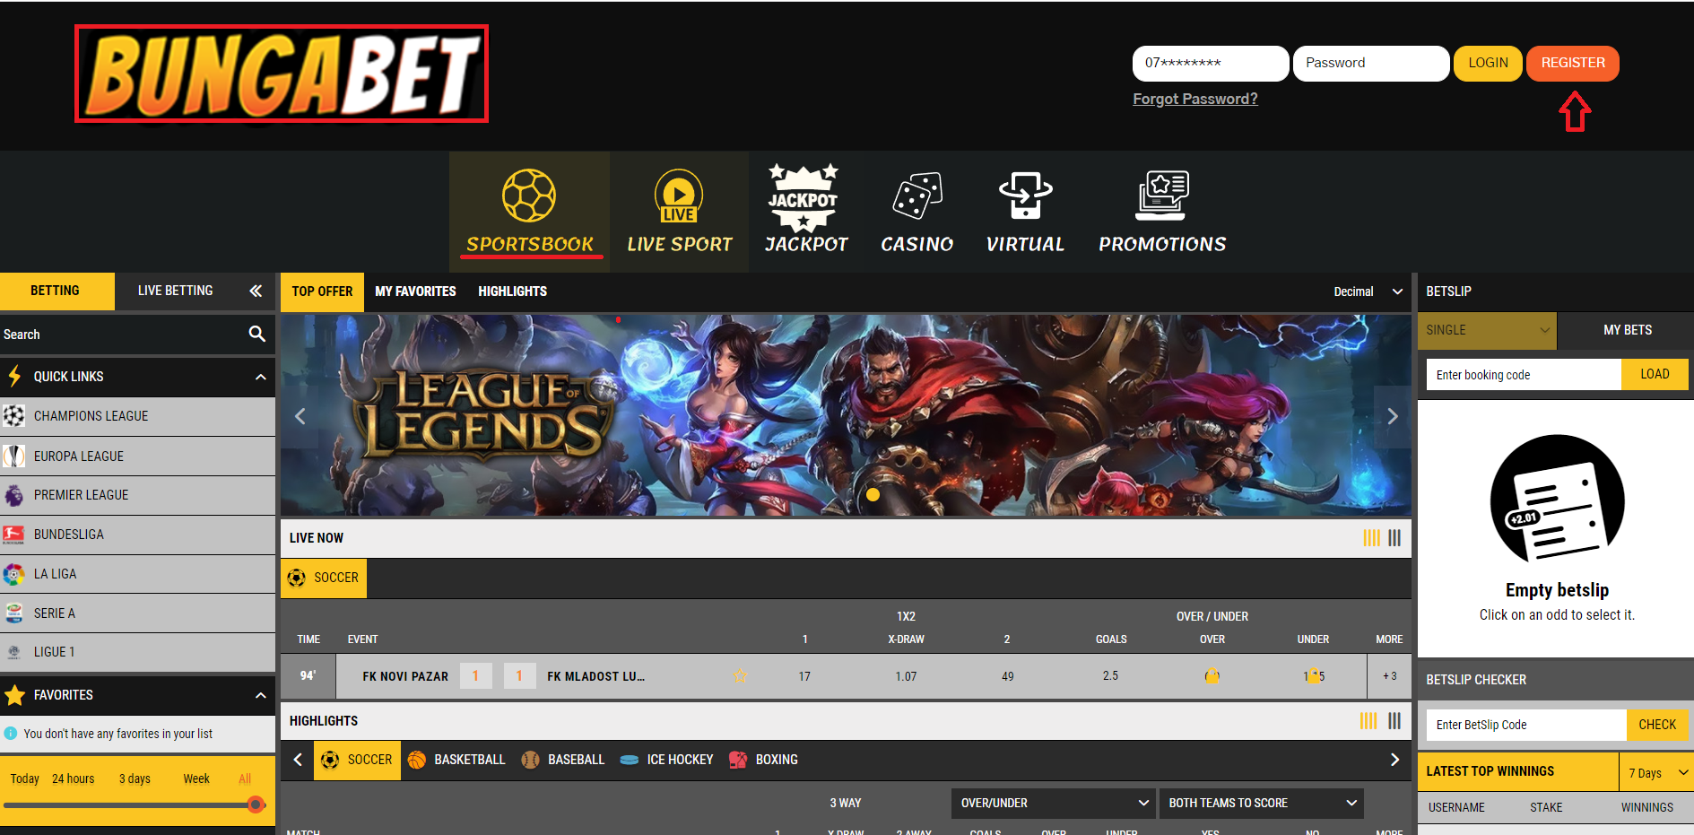Click the Champions League ball icon
Screen dimensions: 1694x835
point(13,416)
